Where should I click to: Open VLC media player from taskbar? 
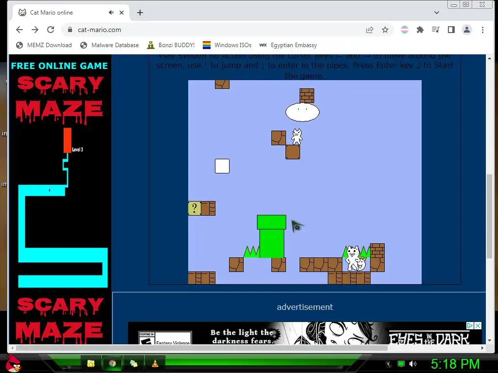155,363
